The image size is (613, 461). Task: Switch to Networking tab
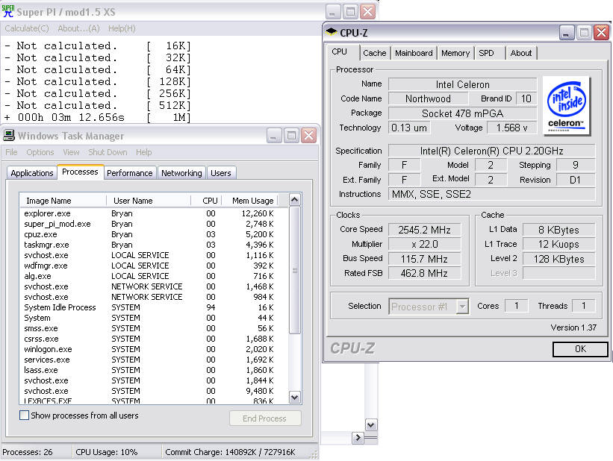[181, 172]
